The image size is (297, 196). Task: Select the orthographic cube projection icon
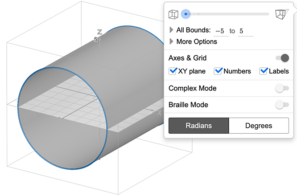tap(173, 14)
